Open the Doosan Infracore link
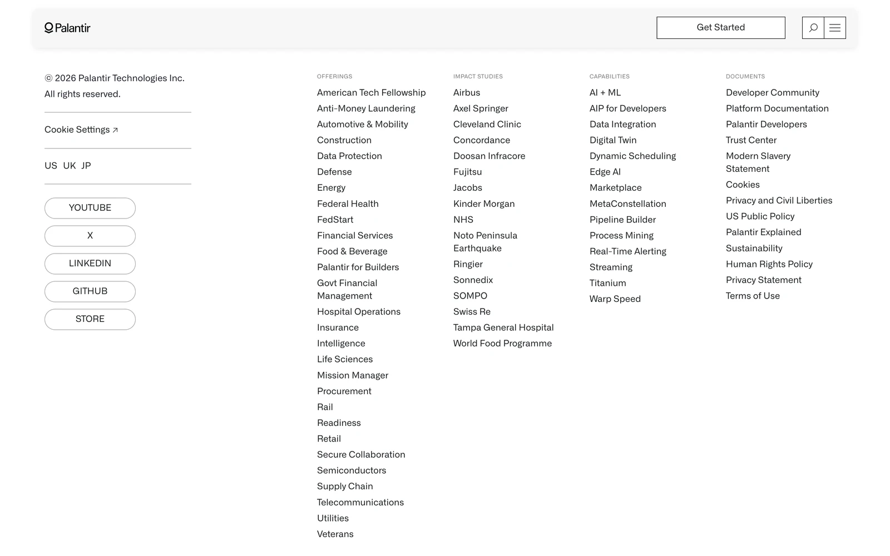The height and width of the screenshot is (556, 890). [489, 156]
